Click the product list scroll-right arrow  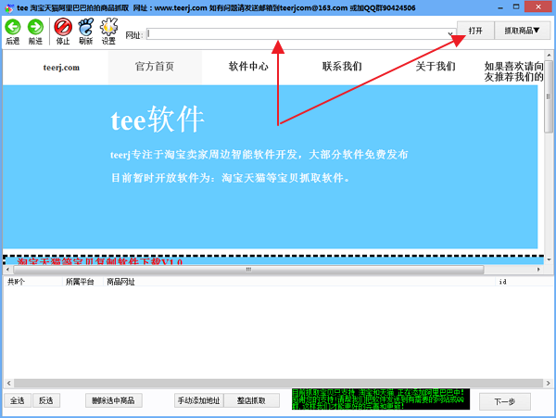point(549,384)
